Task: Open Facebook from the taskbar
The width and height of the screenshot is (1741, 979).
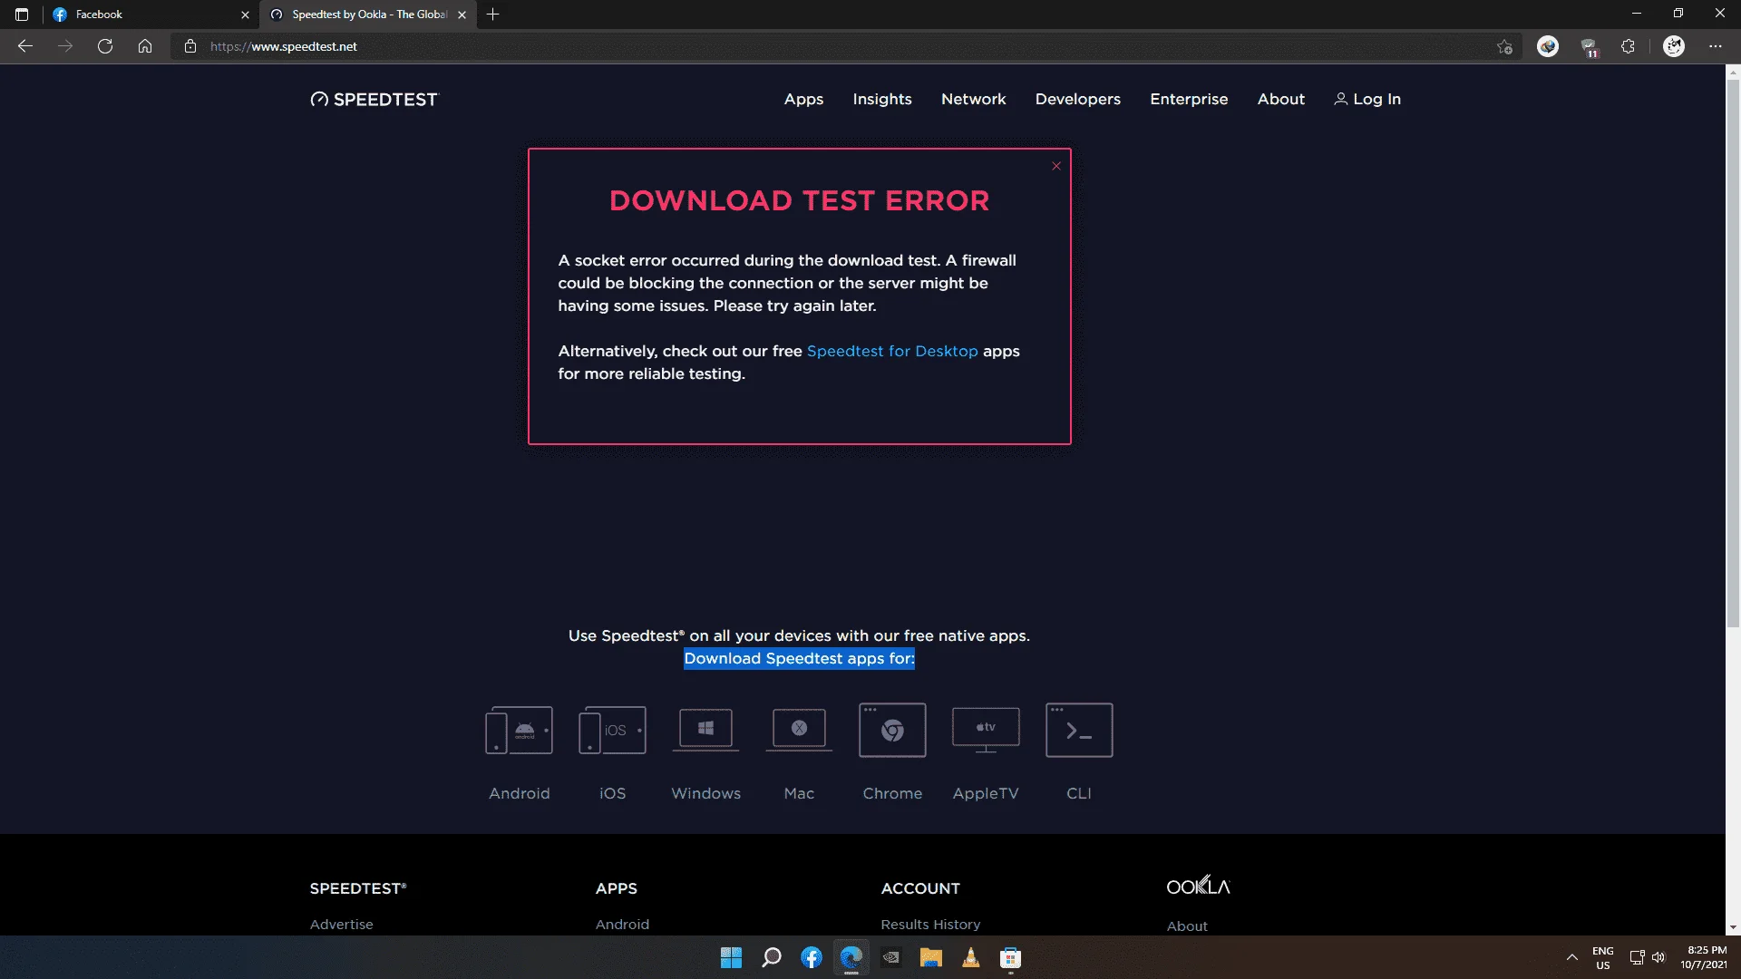Action: point(812,958)
